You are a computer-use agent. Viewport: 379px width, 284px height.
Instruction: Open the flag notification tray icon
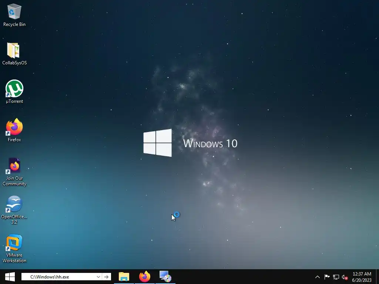pyautogui.click(x=327, y=277)
